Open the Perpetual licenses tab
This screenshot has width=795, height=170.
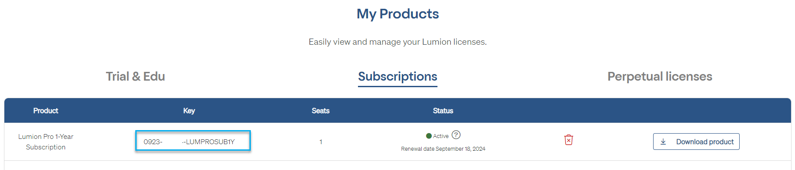(660, 76)
